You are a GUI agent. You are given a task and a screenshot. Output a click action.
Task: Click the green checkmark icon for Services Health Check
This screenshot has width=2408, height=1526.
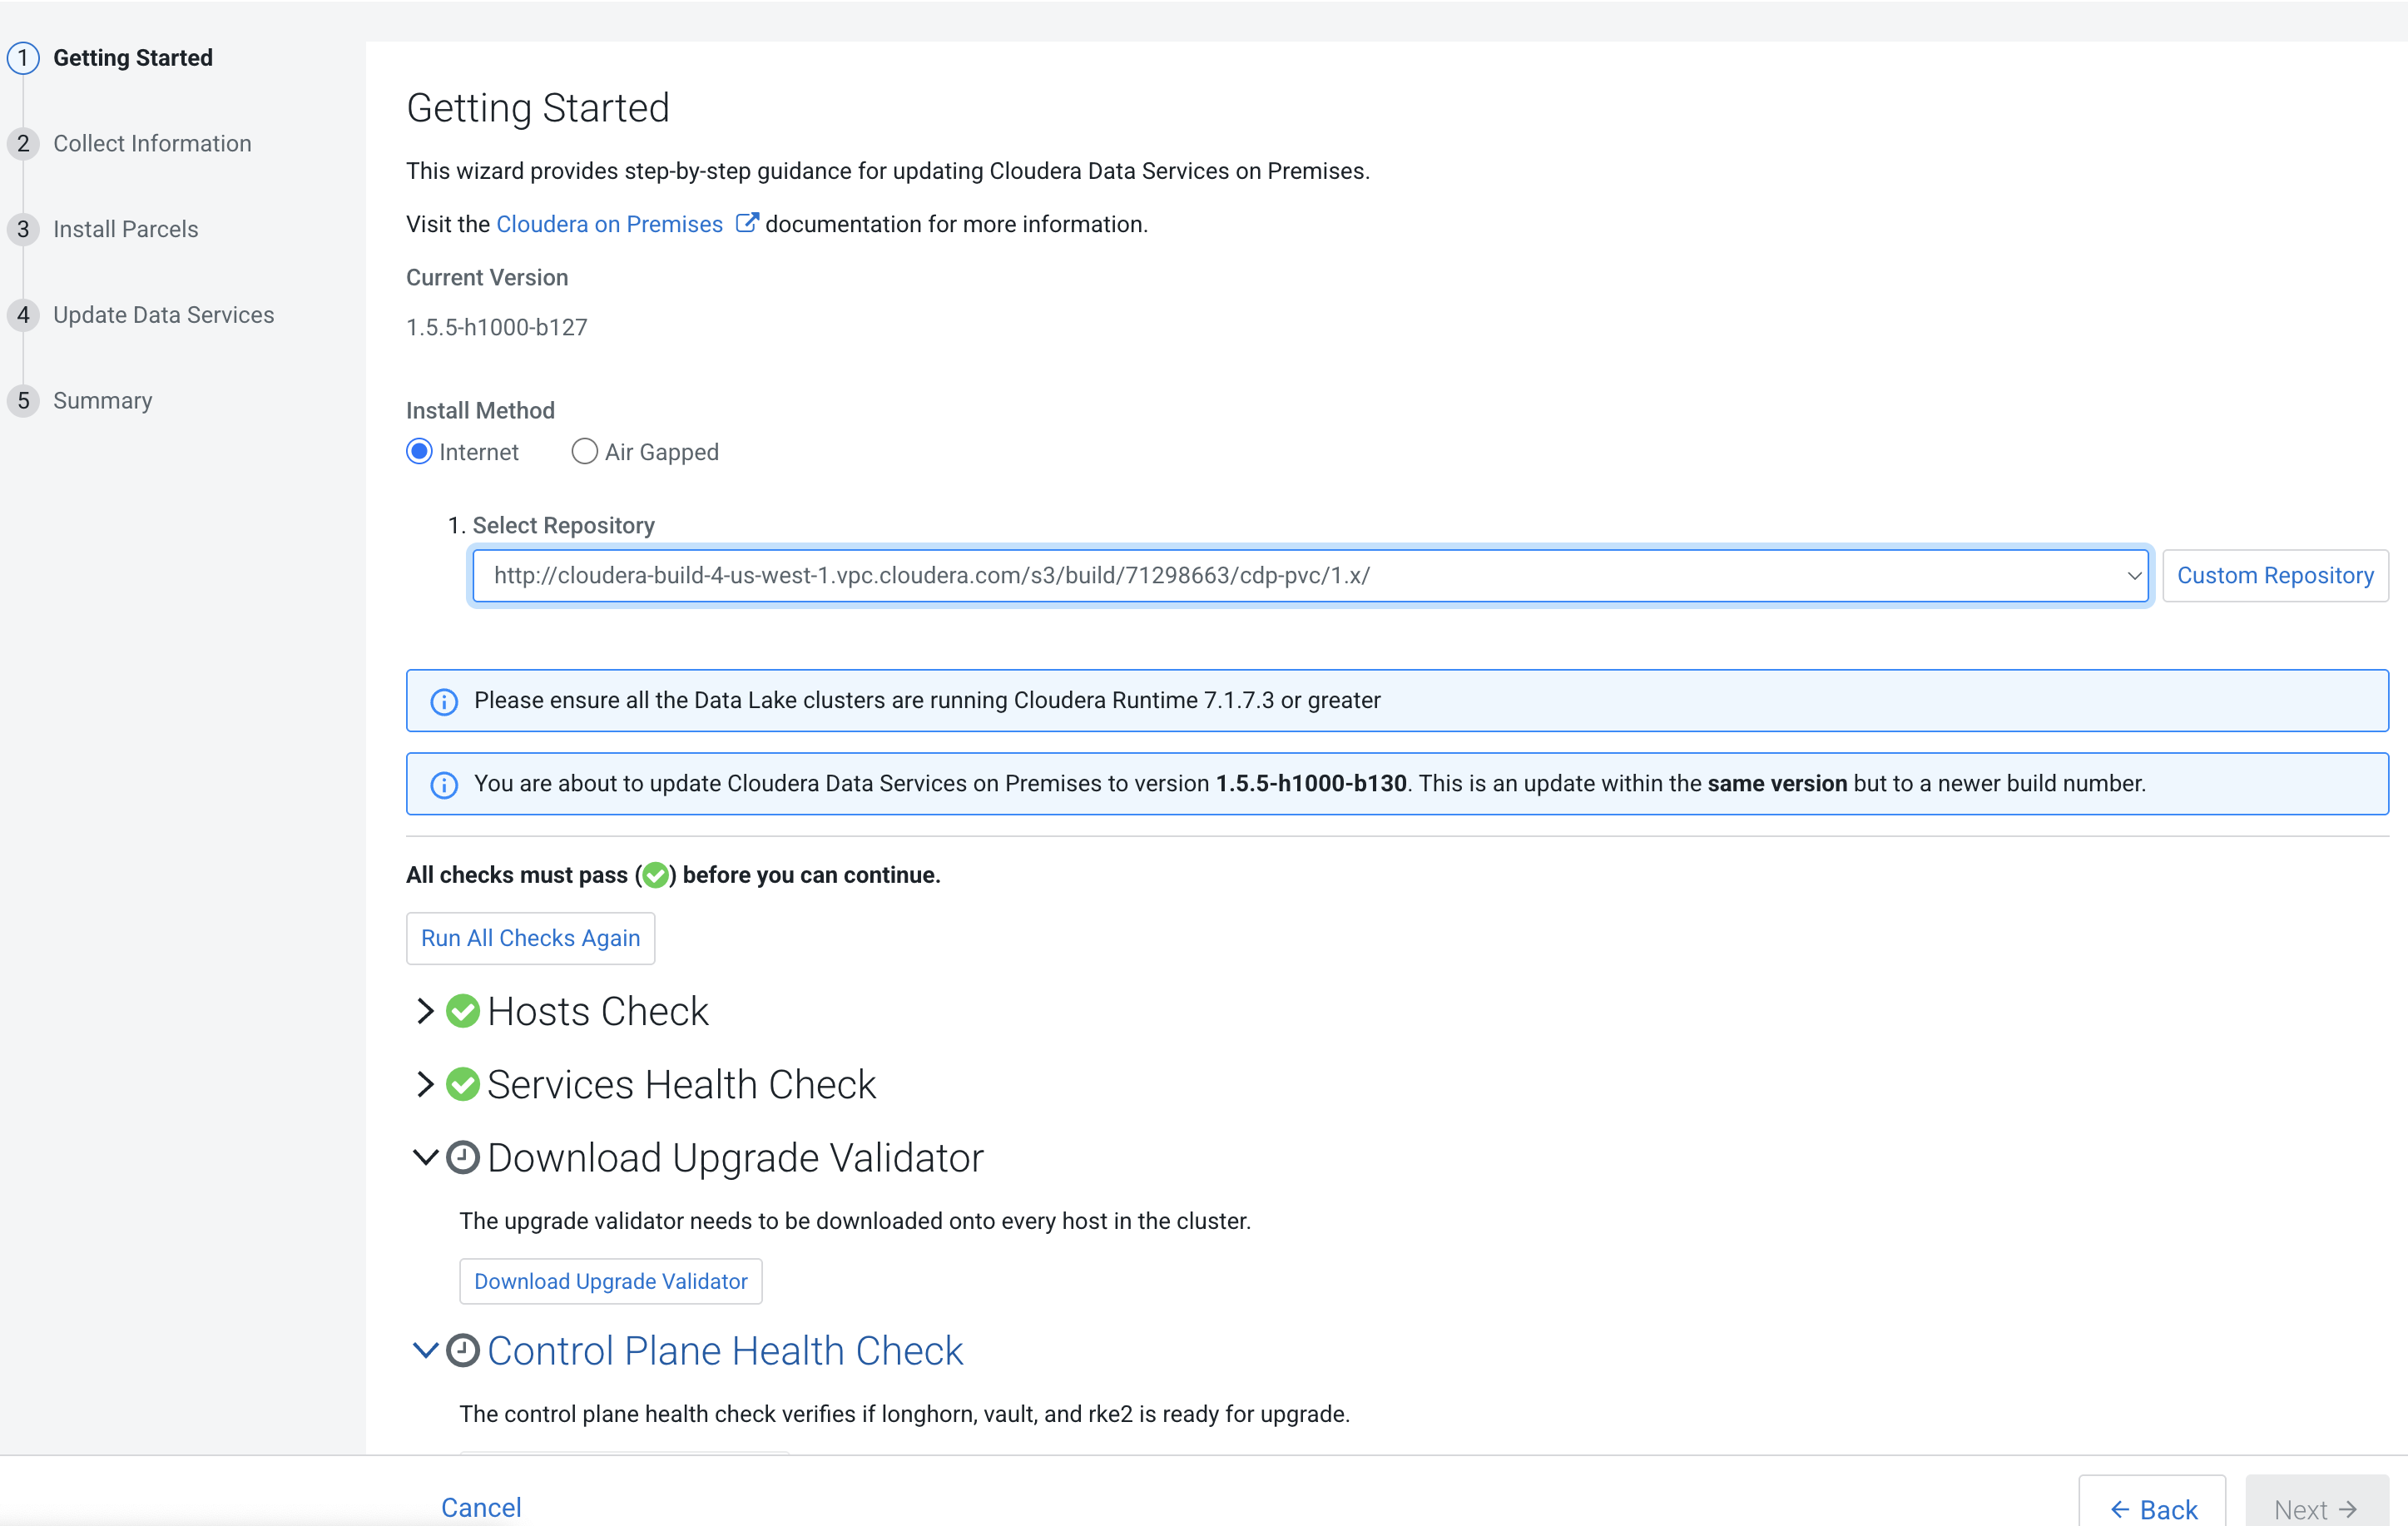pos(462,1084)
